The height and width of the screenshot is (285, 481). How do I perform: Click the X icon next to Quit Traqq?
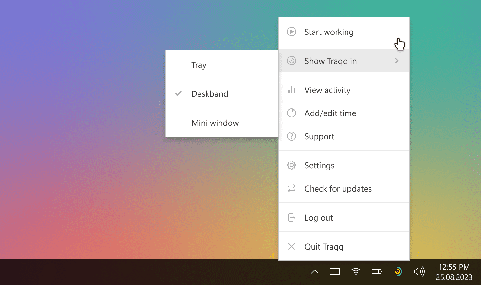click(x=292, y=246)
